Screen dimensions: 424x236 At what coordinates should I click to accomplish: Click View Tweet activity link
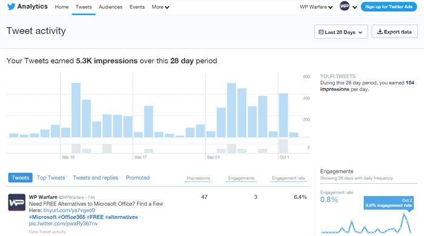pyautogui.click(x=47, y=232)
